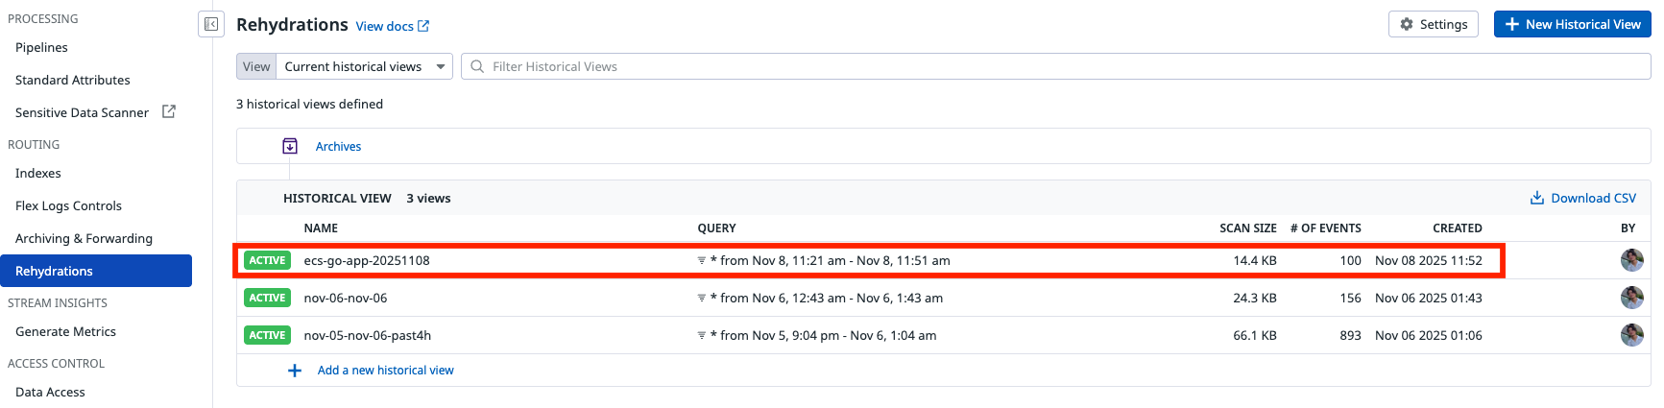Click the Archives link
Image resolution: width=1664 pixels, height=408 pixels.
[338, 147]
